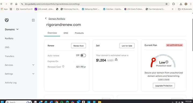Click the warning triangle next to estimated value
Viewport: 193px width, 103px height.
[116, 60]
